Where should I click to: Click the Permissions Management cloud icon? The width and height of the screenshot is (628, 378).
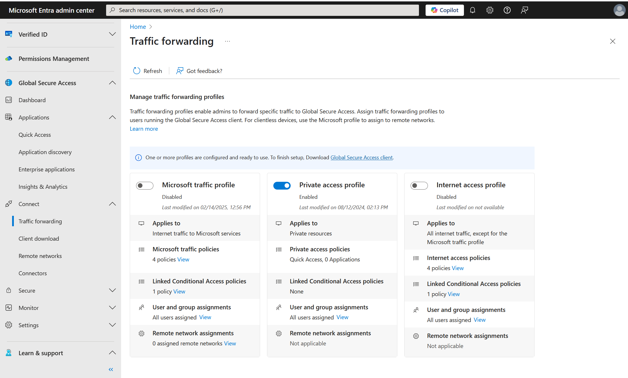click(x=9, y=59)
